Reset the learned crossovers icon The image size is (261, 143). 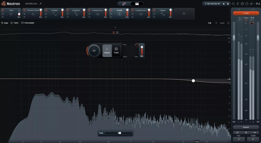(228, 23)
